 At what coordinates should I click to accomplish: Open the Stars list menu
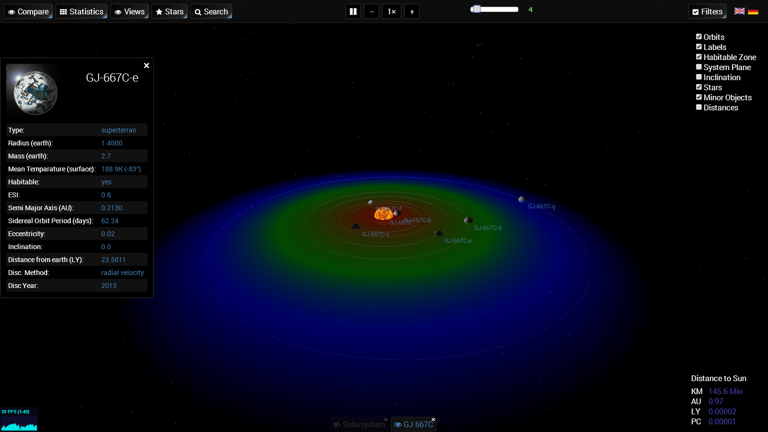click(x=169, y=12)
